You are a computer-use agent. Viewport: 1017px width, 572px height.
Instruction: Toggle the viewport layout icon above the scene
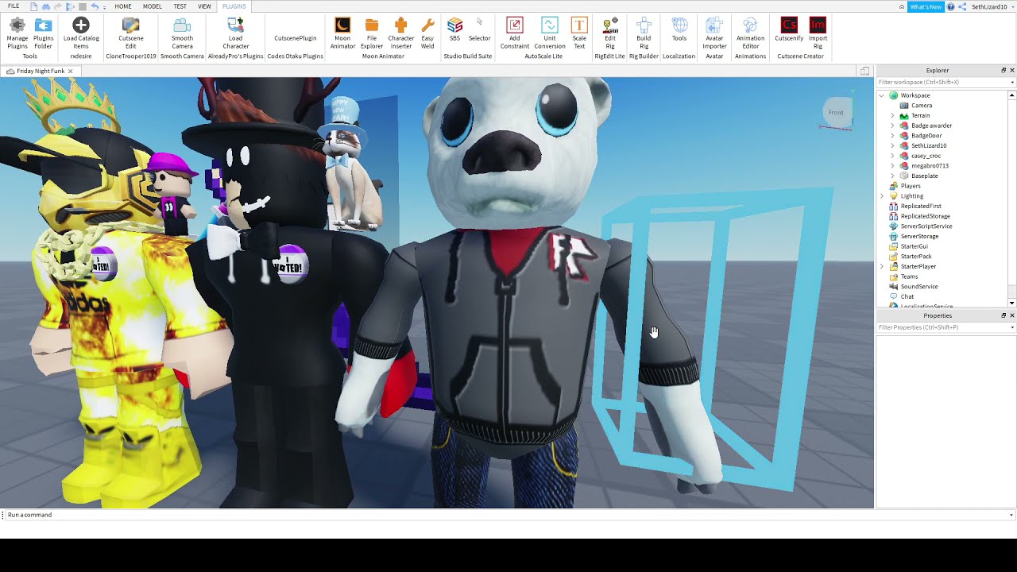[864, 71]
